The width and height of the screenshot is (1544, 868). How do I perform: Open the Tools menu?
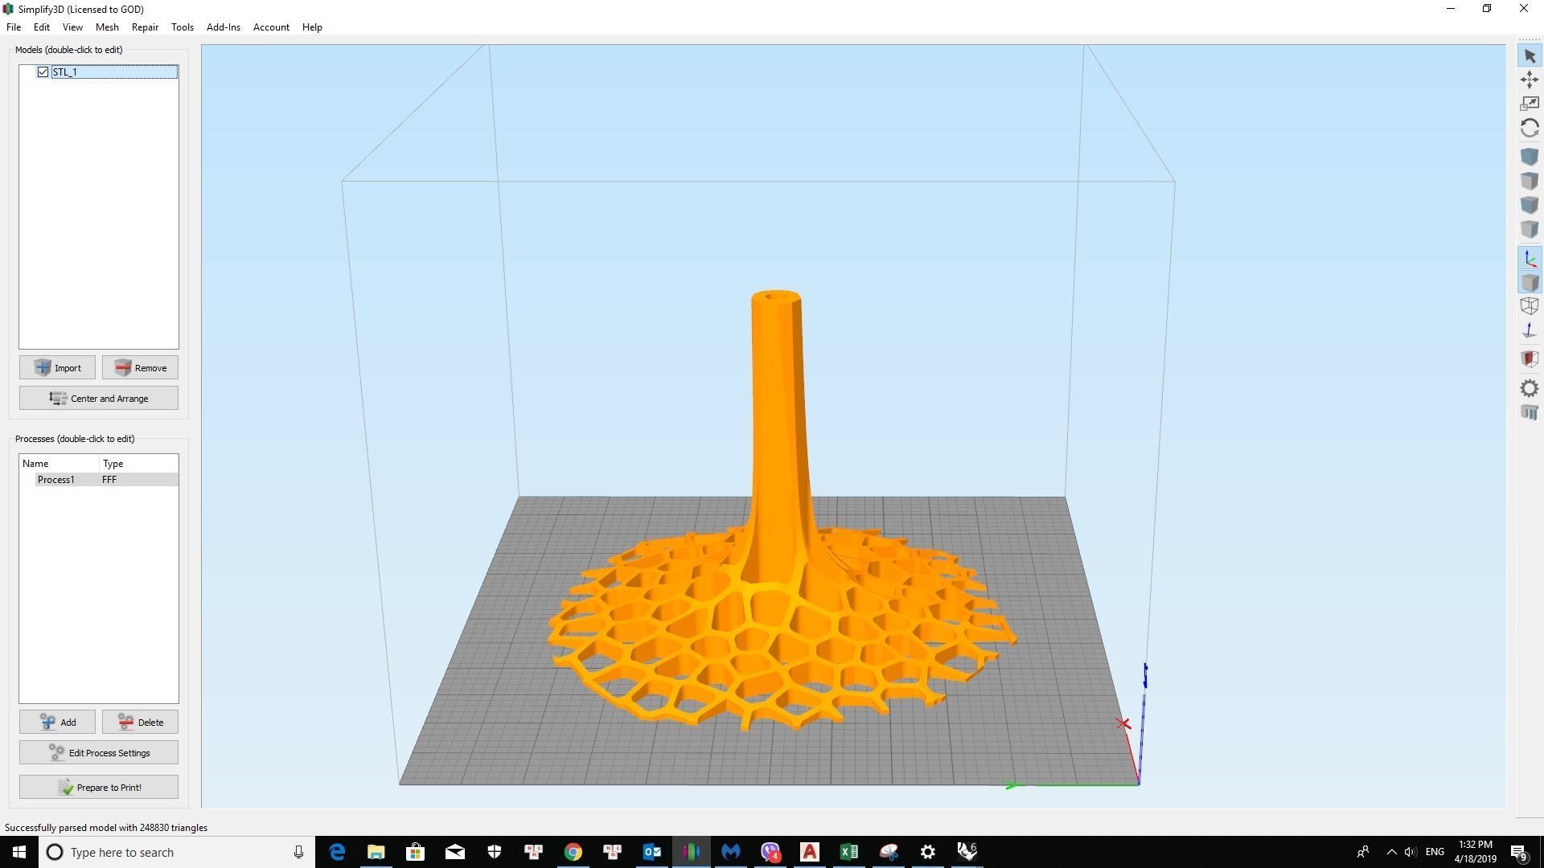pyautogui.click(x=183, y=27)
